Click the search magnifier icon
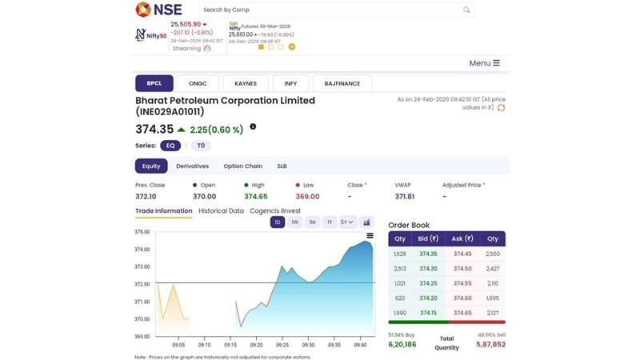640x360 pixels. pos(467,10)
